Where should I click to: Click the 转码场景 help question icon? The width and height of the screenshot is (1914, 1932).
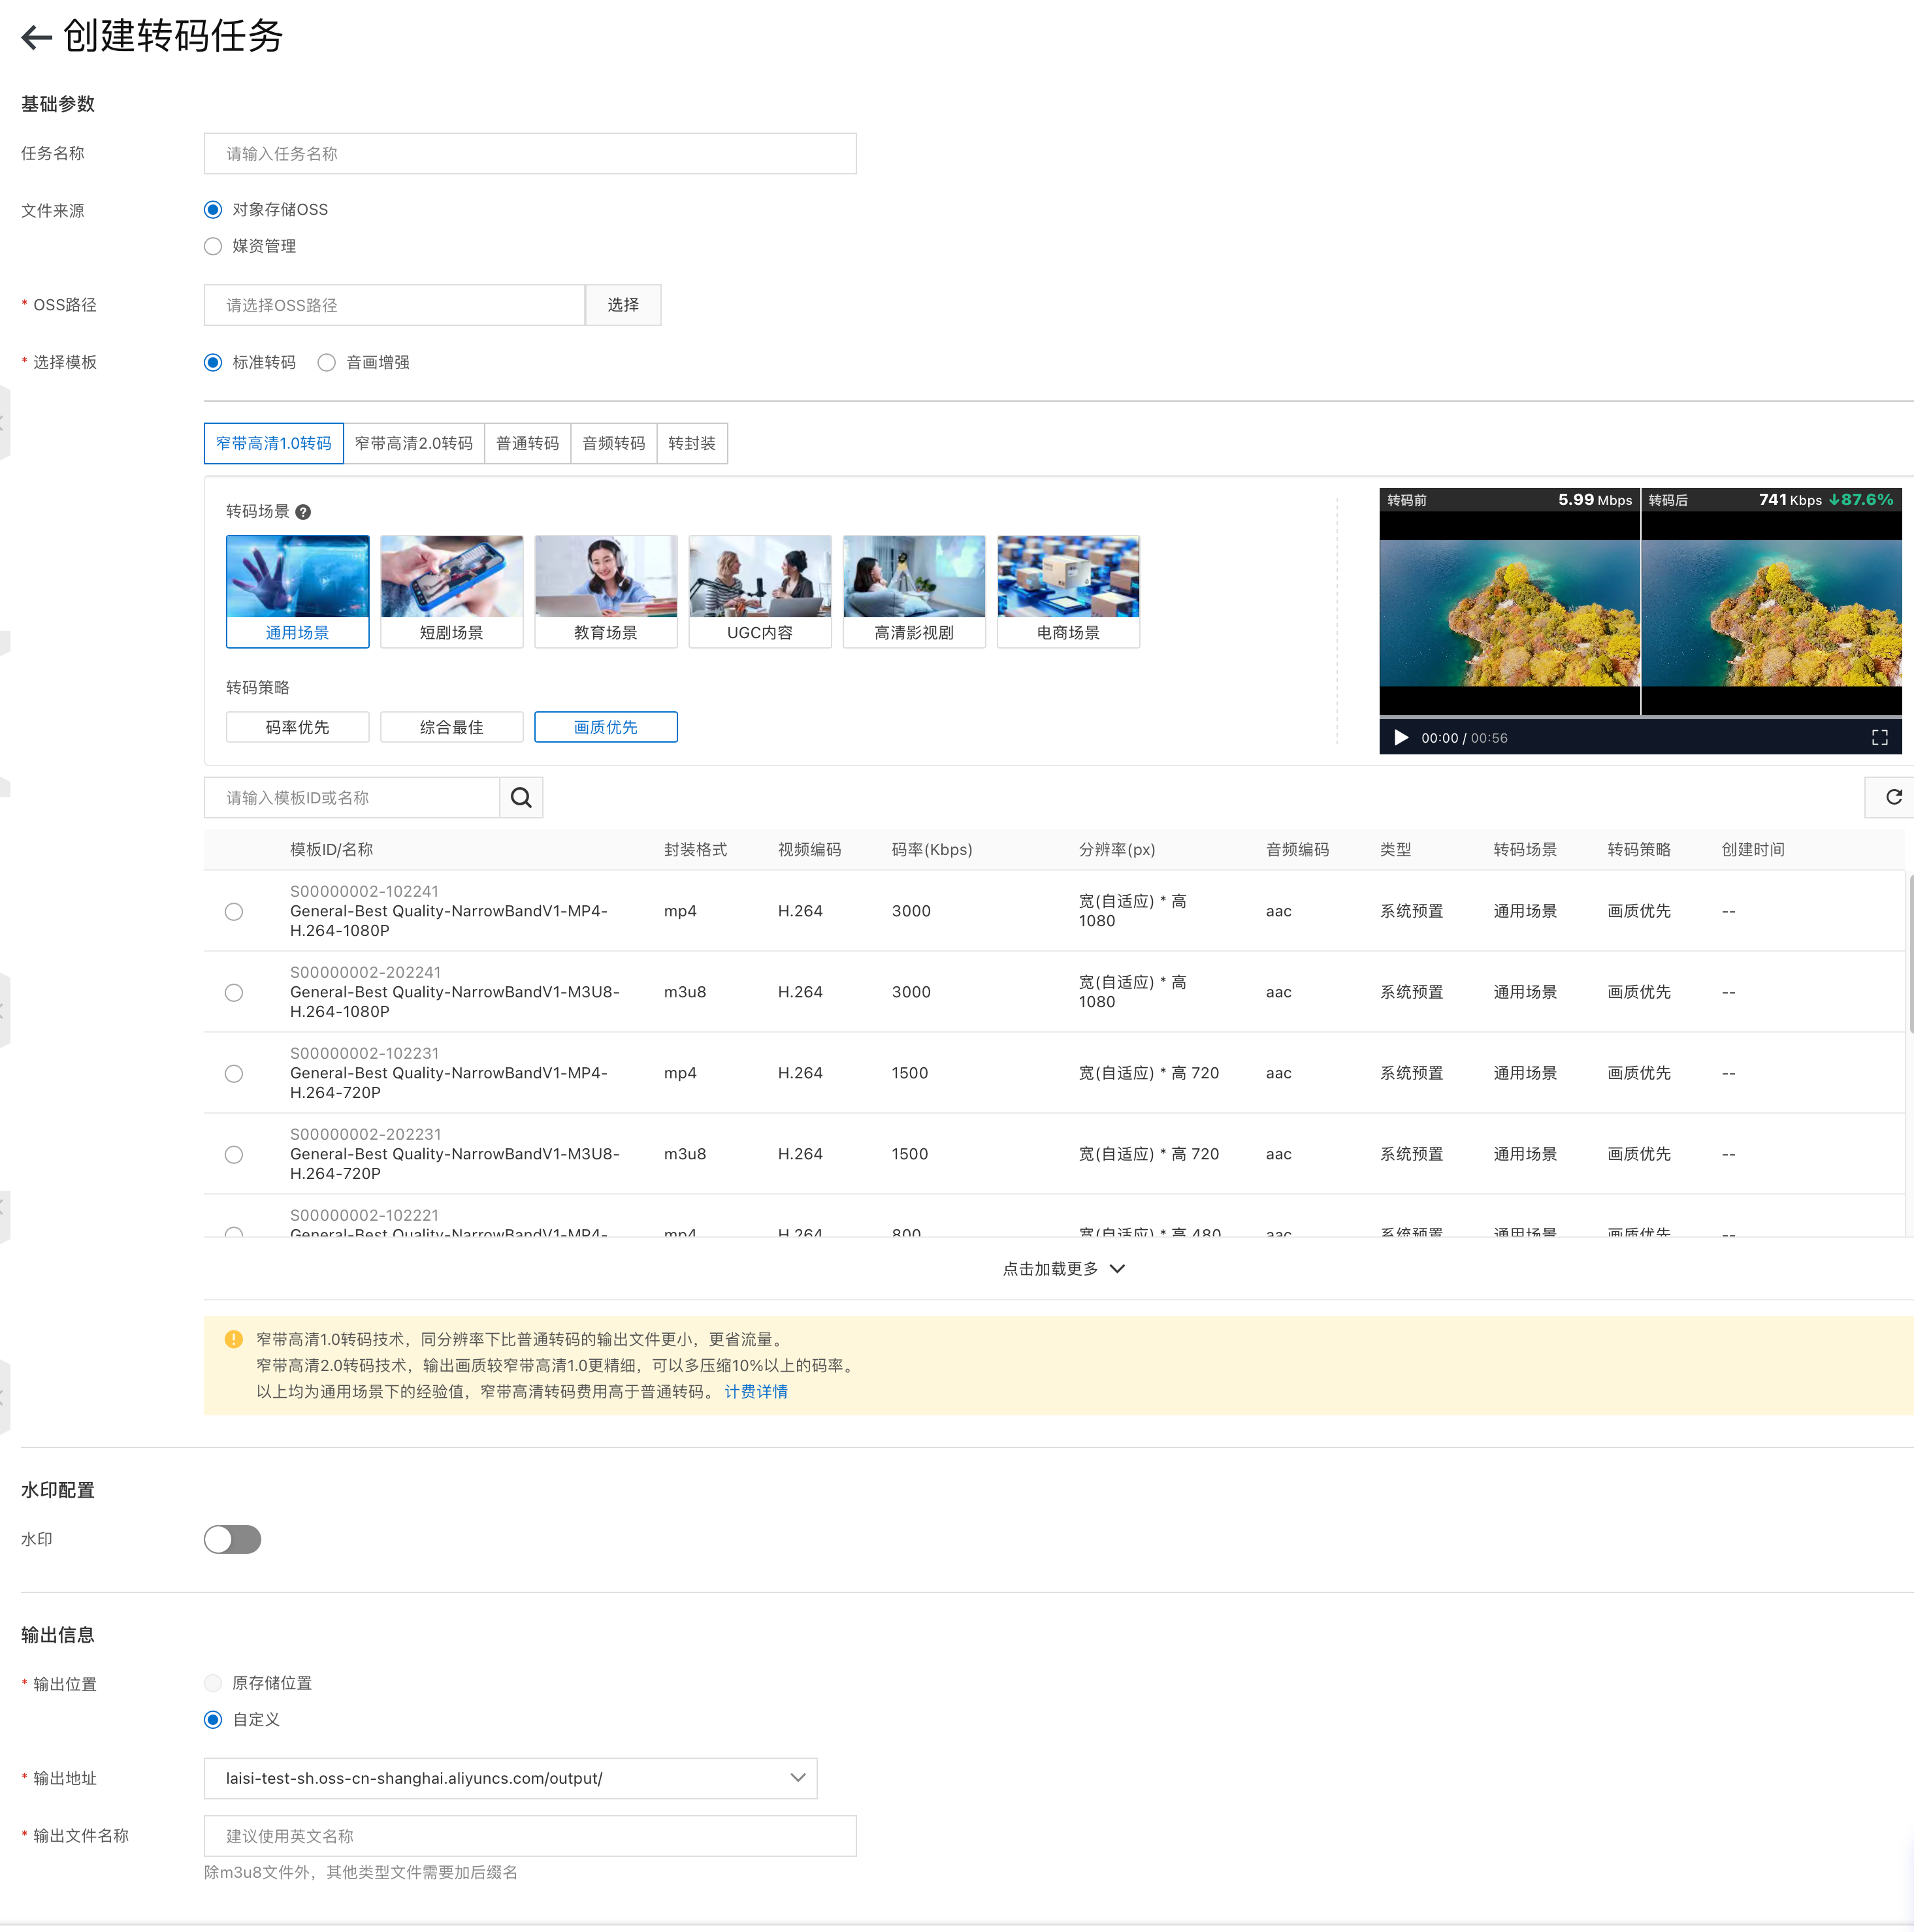point(303,512)
